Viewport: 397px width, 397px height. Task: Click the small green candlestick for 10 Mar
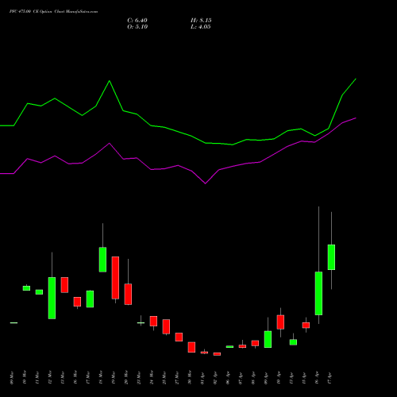click(26, 288)
